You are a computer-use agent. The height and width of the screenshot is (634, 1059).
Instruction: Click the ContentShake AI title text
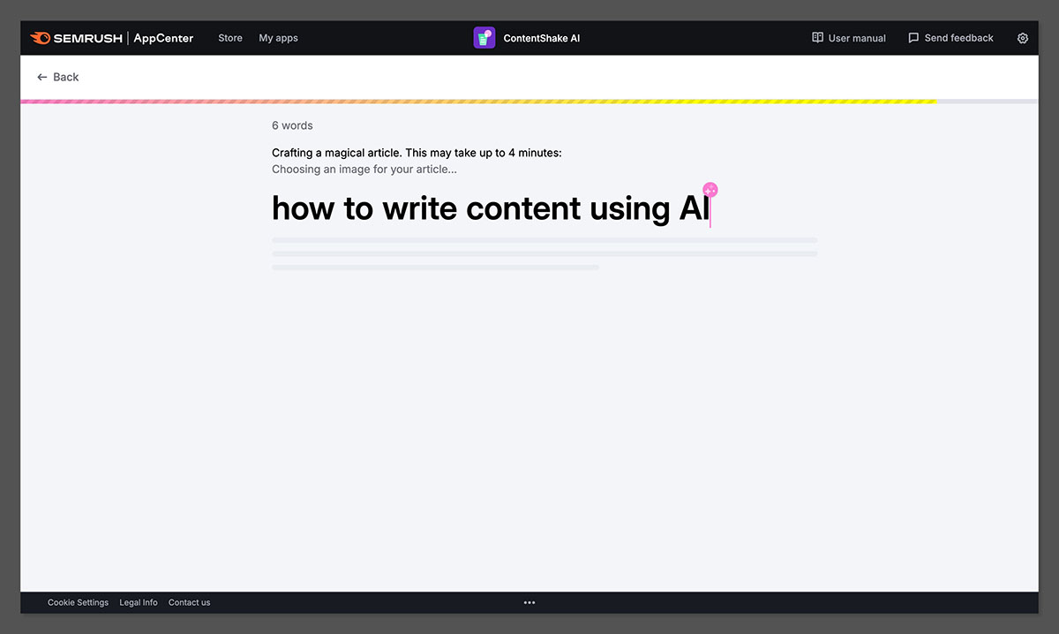click(541, 38)
